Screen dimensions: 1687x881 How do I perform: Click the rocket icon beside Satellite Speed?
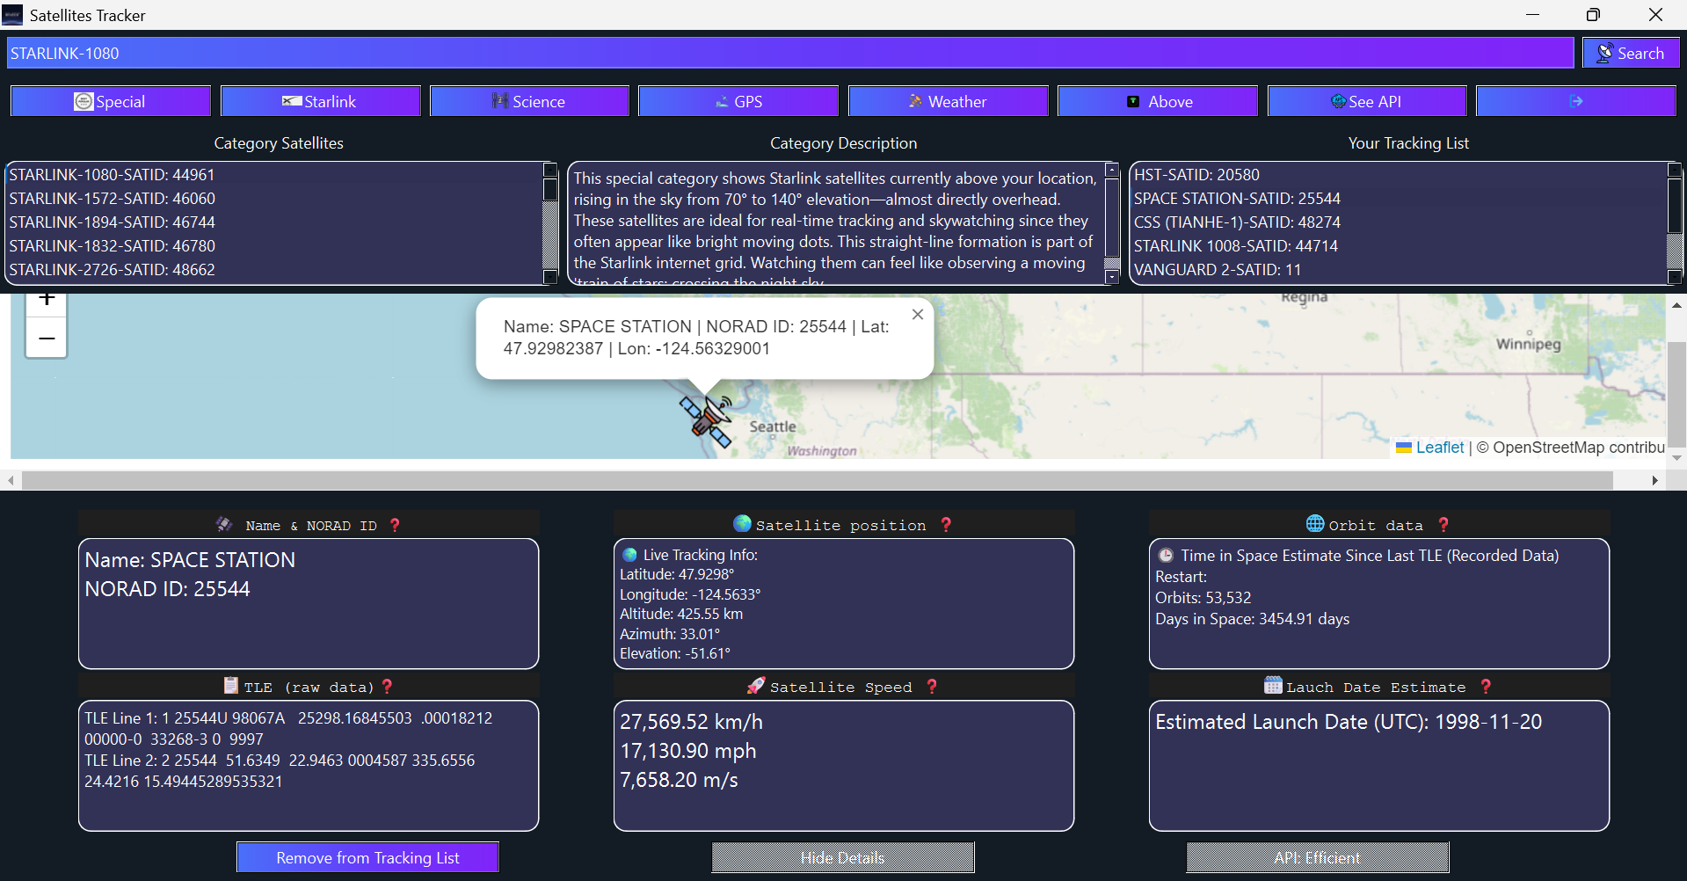(755, 685)
